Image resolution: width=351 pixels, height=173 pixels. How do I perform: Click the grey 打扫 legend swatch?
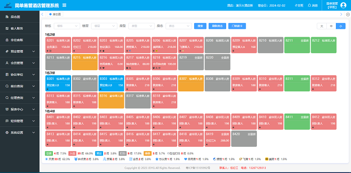click(x=122, y=153)
